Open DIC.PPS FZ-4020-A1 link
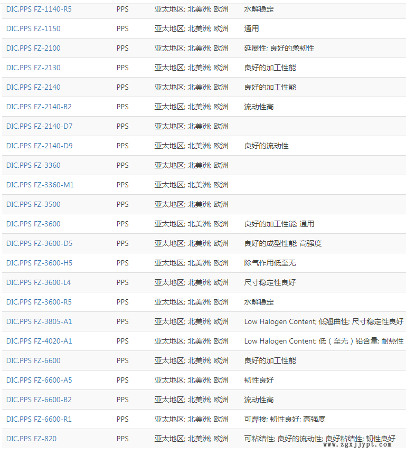The width and height of the screenshot is (406, 456). coord(39,341)
